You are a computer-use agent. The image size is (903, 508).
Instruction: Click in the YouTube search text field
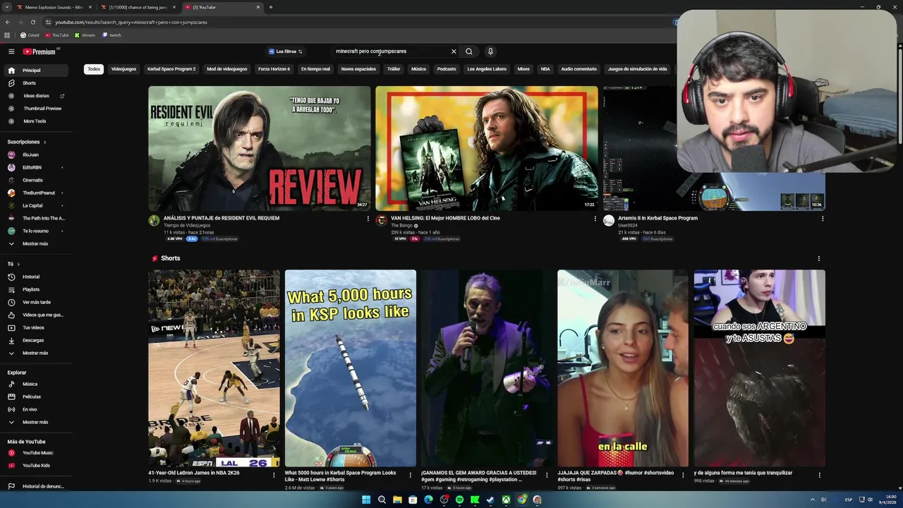(x=392, y=52)
